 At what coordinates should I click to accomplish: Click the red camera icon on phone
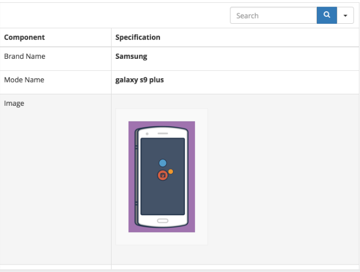pos(162,175)
